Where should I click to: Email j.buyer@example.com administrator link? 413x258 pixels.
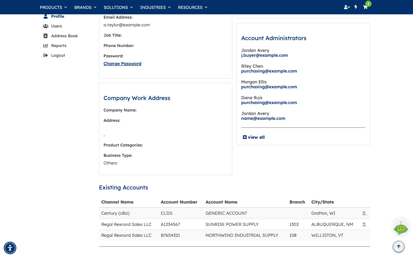pos(264,55)
